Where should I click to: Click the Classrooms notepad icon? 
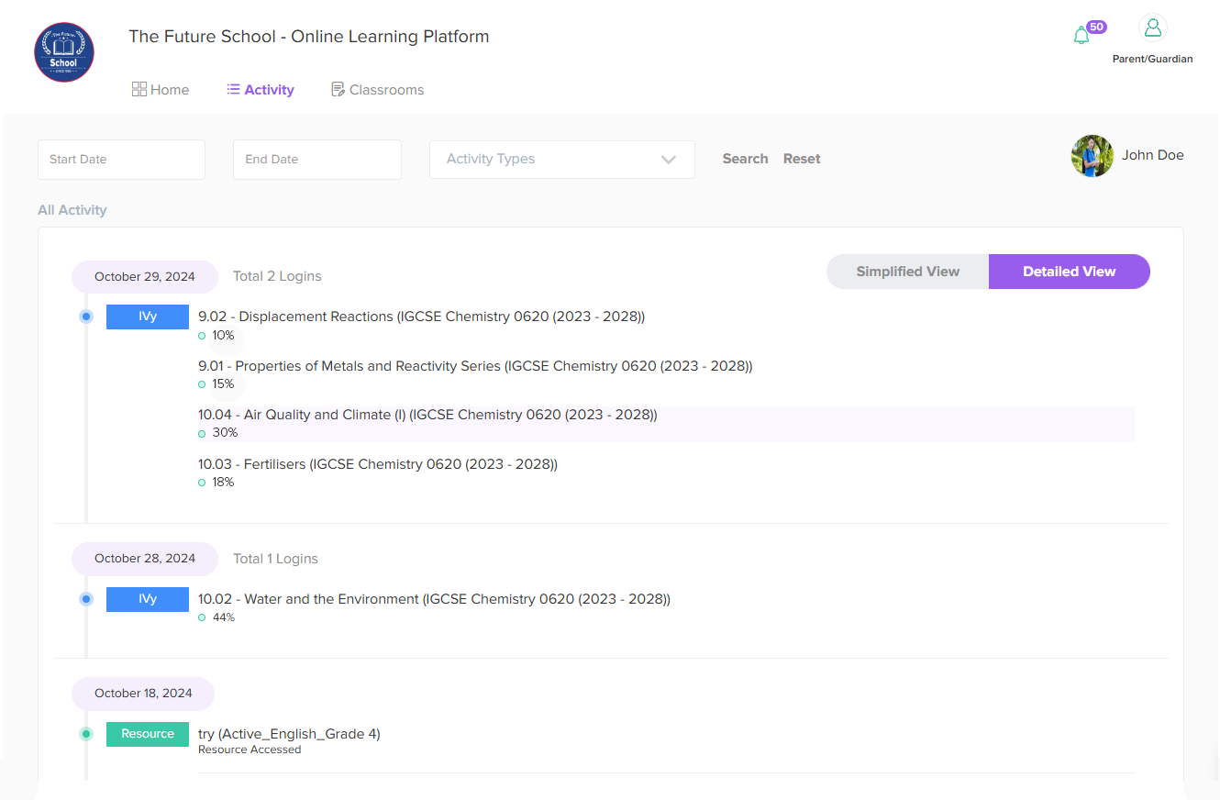[338, 89]
